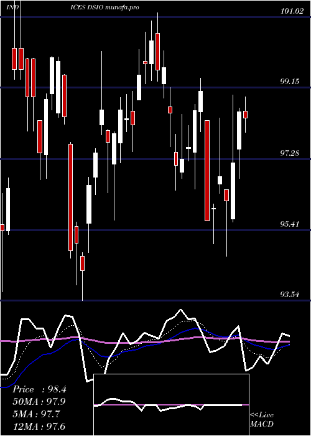This screenshot has width=311, height=436.
Task: Click the 97.28 price level label
Action: click(290, 153)
